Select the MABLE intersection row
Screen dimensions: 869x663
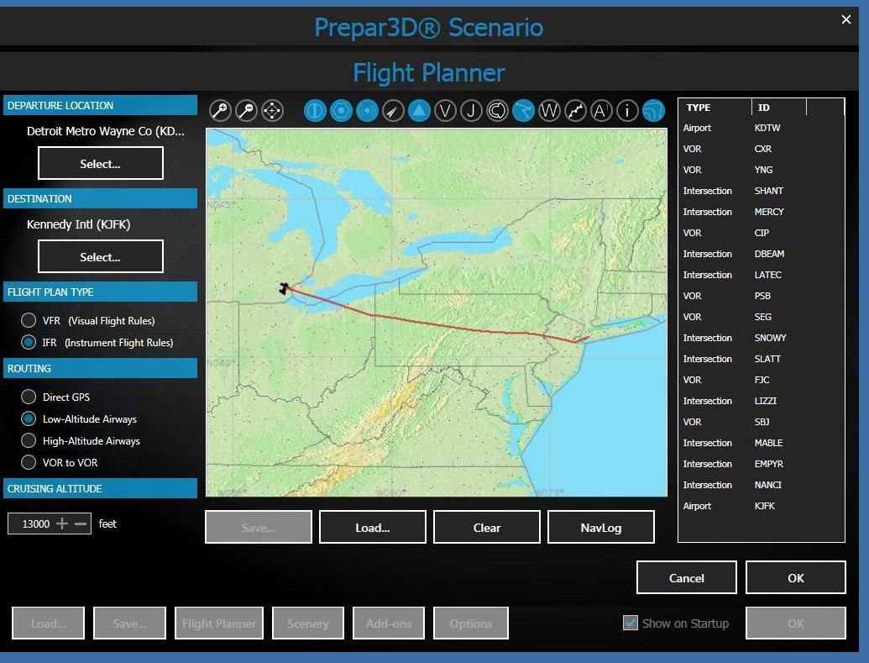click(761, 443)
